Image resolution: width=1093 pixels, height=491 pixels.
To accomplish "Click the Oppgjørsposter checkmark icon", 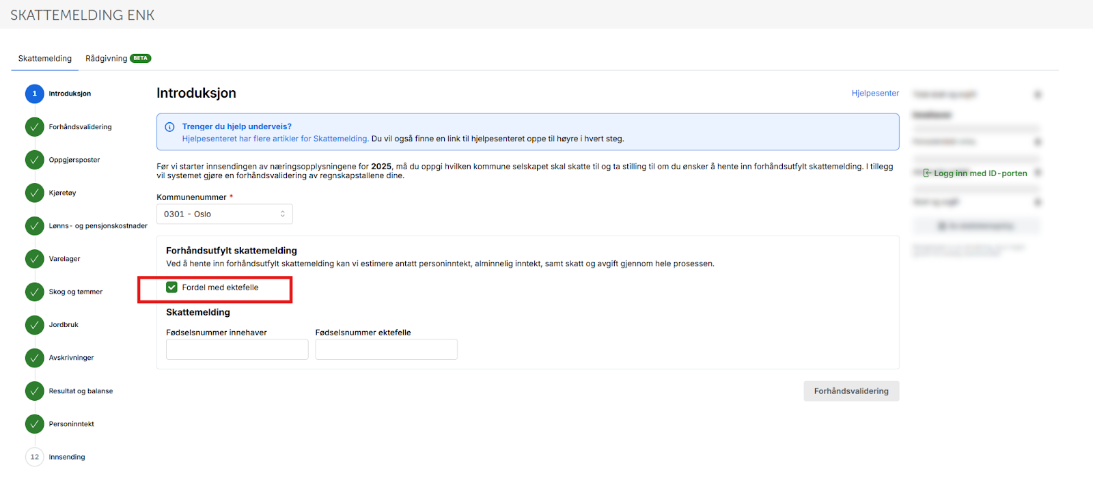I will click(x=35, y=160).
